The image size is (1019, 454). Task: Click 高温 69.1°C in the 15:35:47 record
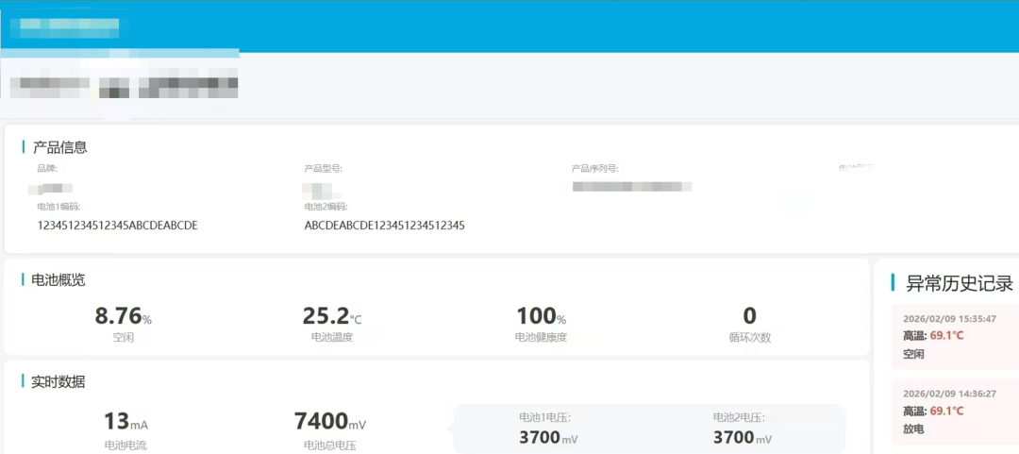(933, 336)
